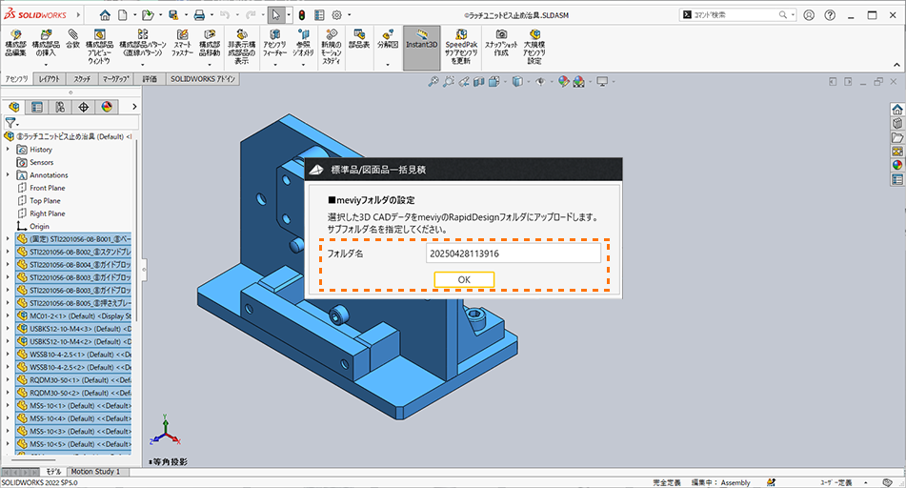Open 分解図 (Exploded View) dropdown arrow
The height and width of the screenshot is (488, 906).
[388, 65]
